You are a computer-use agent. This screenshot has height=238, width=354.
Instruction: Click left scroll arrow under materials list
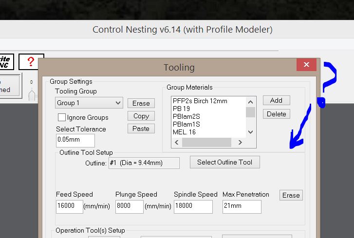click(177, 143)
